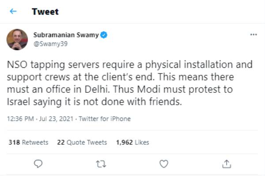Retweet using the arrows icon
This screenshot has height=176, width=265.
point(101,164)
